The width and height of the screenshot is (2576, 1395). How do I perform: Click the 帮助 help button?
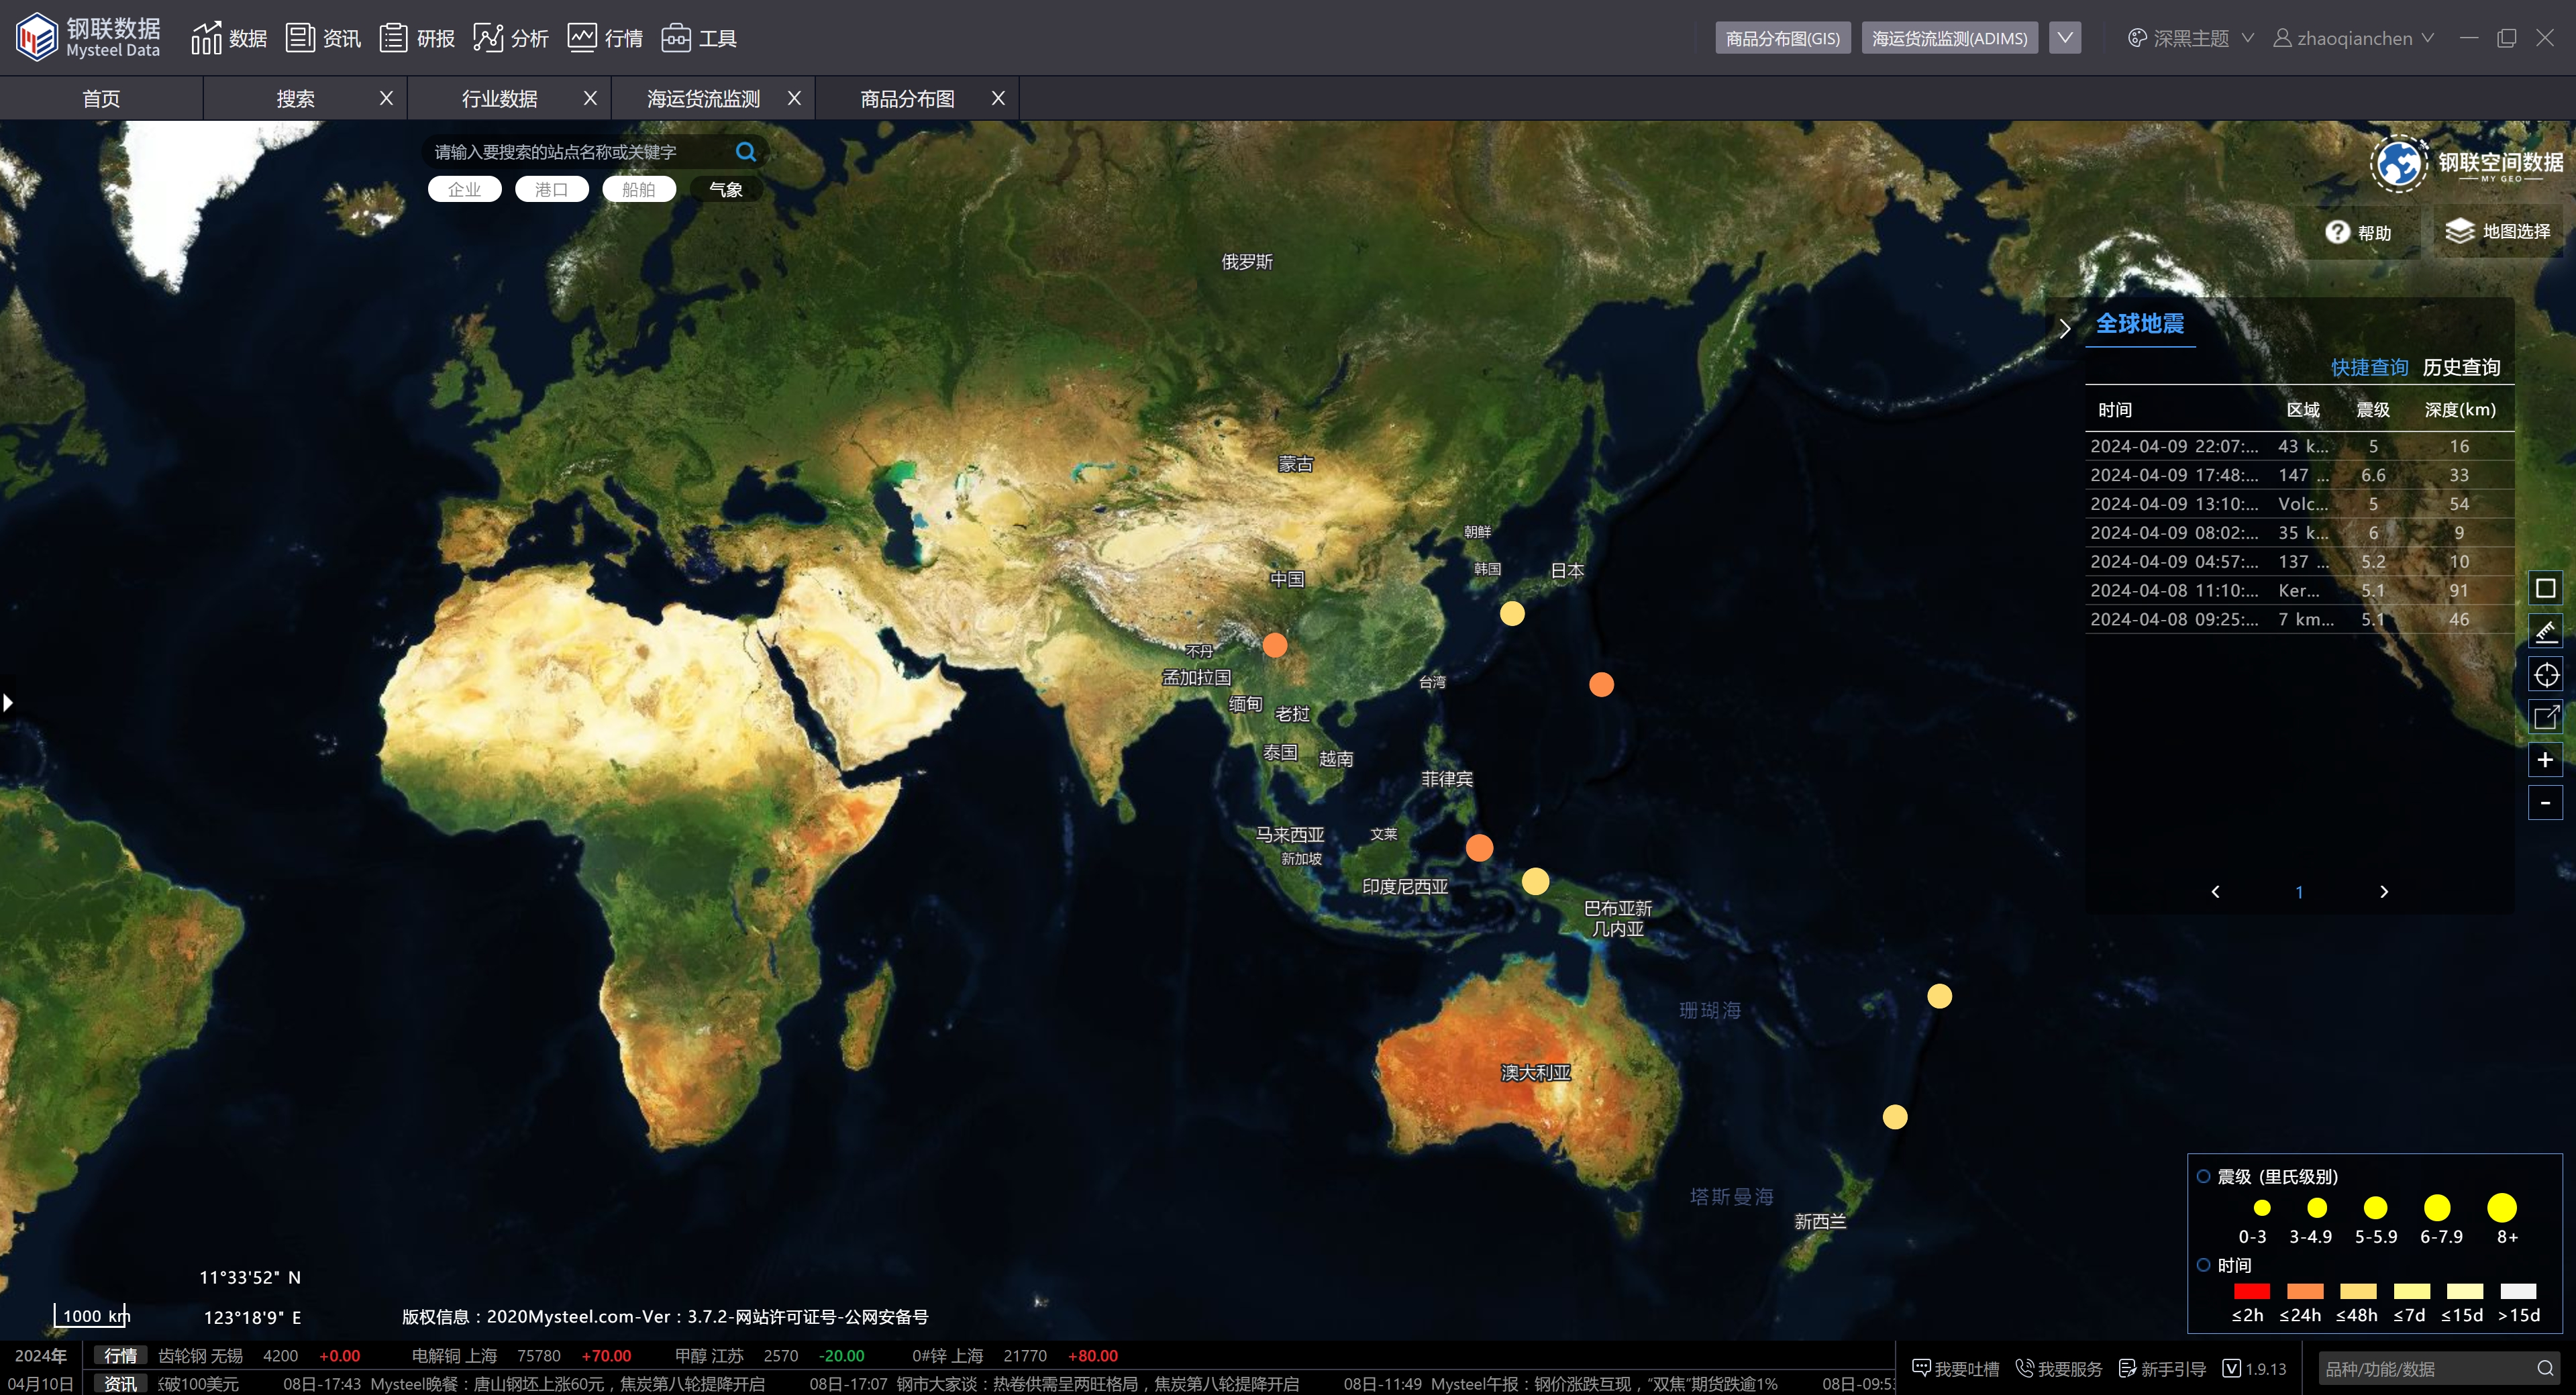[x=2359, y=232]
